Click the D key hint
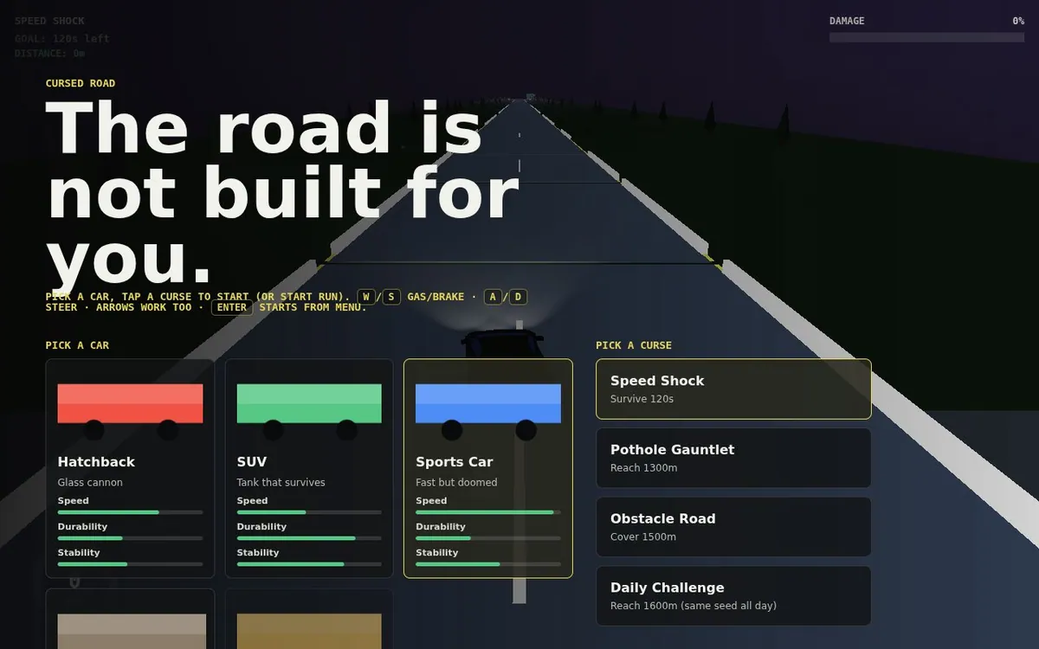 [518, 297]
